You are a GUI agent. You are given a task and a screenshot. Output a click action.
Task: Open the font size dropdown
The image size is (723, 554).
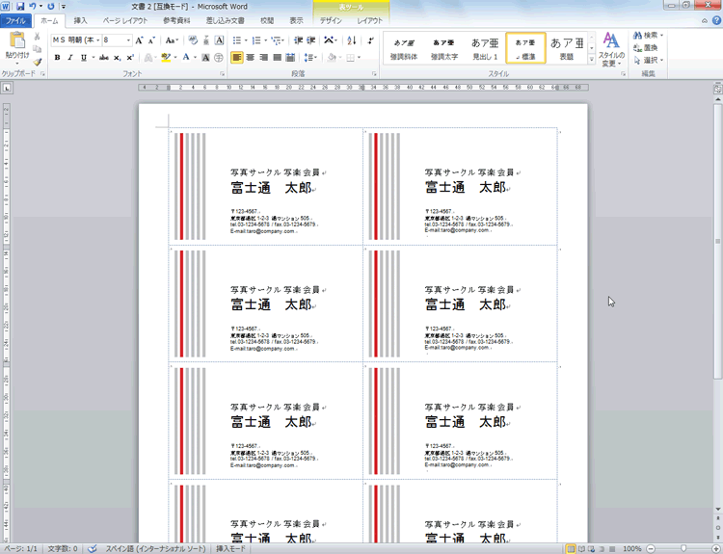pos(128,40)
